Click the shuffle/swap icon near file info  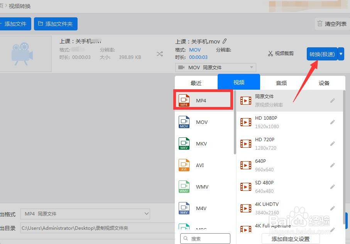coord(159,54)
